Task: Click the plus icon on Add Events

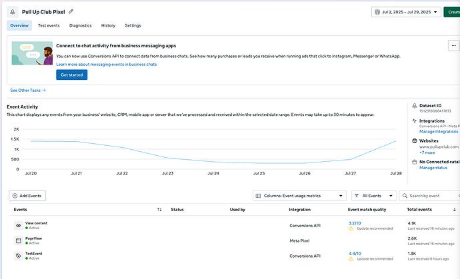Action: tap(15, 196)
